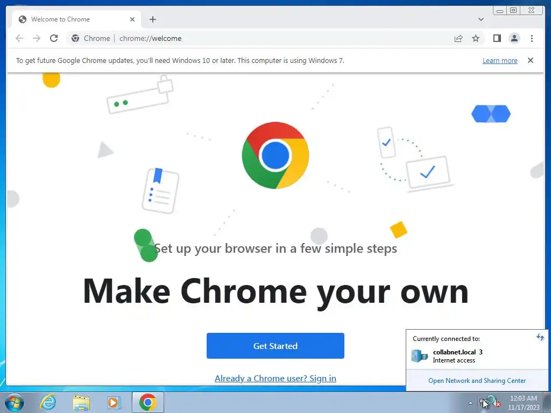Select the Welcome to Chrome tab

pos(76,19)
